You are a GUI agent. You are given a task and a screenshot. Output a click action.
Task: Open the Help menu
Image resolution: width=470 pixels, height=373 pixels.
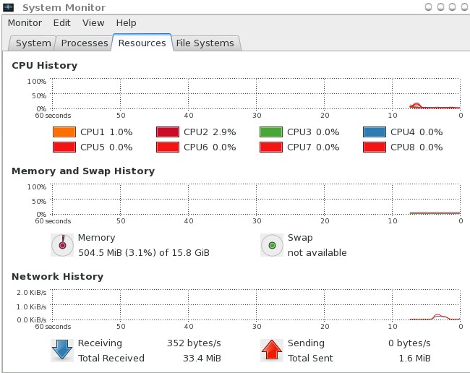(127, 23)
